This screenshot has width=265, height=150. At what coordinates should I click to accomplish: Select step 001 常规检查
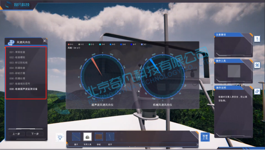click(17, 52)
